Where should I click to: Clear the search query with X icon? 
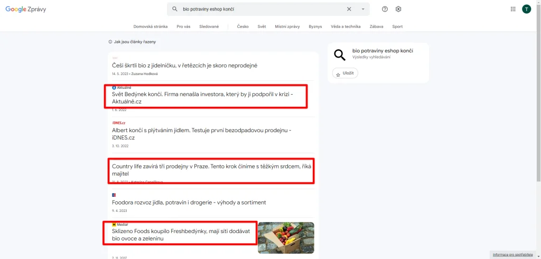(349, 10)
